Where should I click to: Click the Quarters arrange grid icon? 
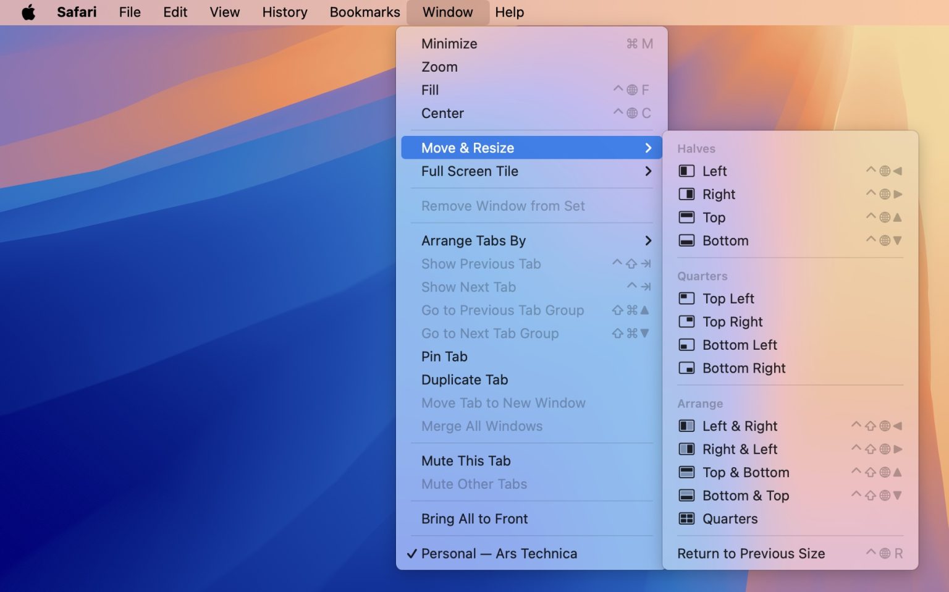tap(686, 518)
